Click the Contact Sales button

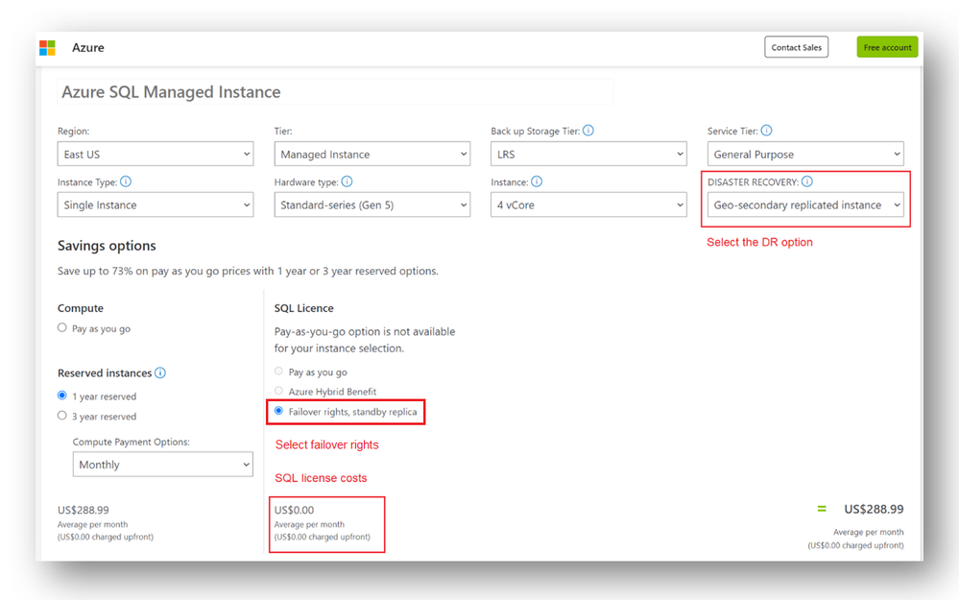[797, 47]
